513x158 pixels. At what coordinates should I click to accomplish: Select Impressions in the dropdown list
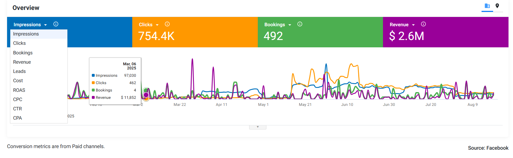(39, 34)
